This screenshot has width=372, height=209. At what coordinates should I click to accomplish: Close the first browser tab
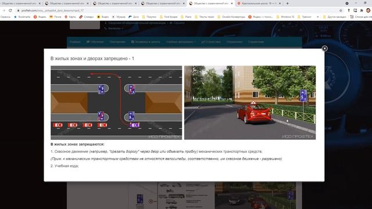pyautogui.click(x=40, y=3)
